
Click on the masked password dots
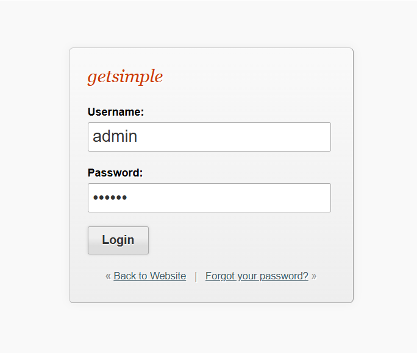pos(110,198)
